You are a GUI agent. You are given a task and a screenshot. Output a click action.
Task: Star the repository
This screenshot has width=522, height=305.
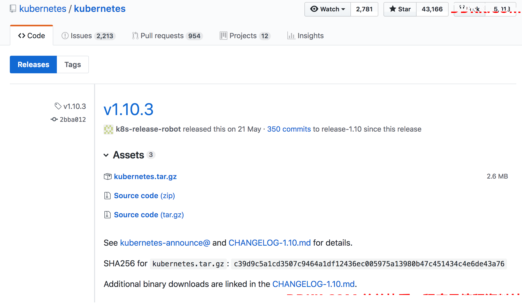(x=400, y=9)
